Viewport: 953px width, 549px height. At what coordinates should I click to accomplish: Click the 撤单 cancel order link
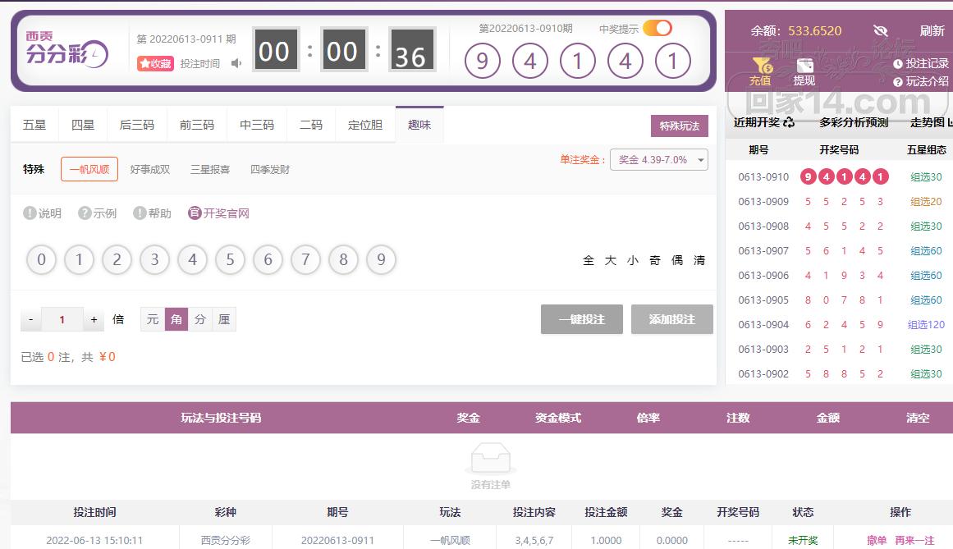click(877, 540)
